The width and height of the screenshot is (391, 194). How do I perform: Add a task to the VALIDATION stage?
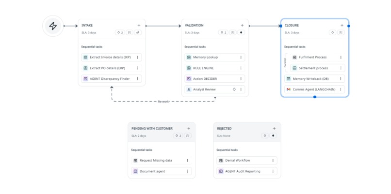242,25
